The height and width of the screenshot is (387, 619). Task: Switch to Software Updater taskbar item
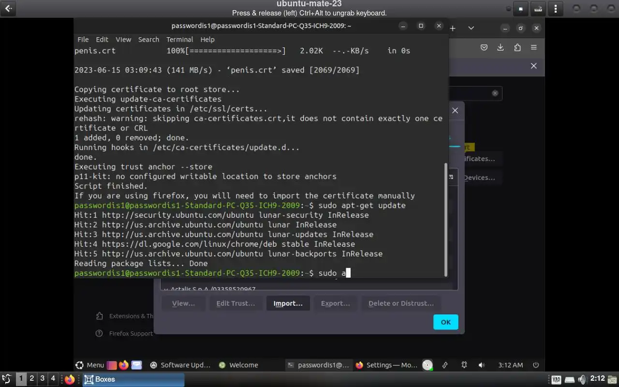click(x=180, y=365)
